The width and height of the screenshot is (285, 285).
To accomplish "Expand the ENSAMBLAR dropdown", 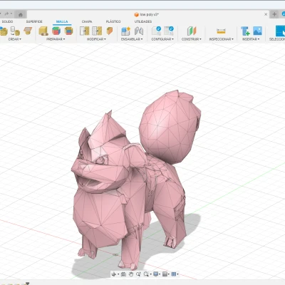I will 132,39.
